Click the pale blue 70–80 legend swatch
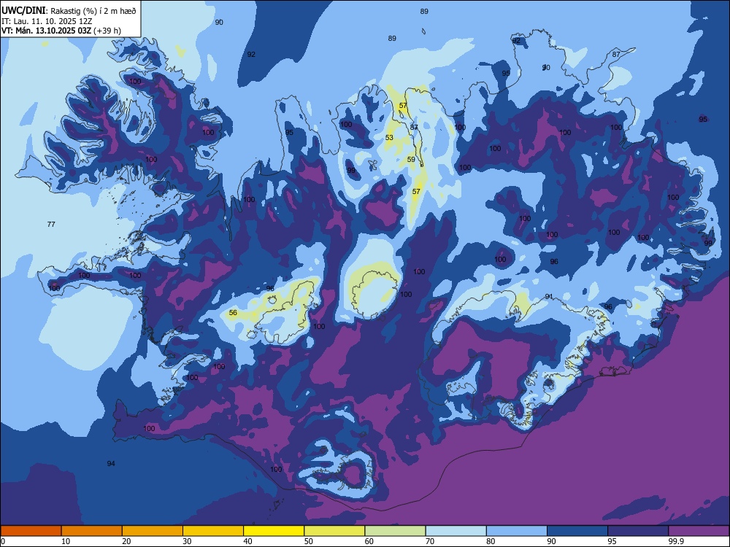The width and height of the screenshot is (730, 547). [456, 531]
